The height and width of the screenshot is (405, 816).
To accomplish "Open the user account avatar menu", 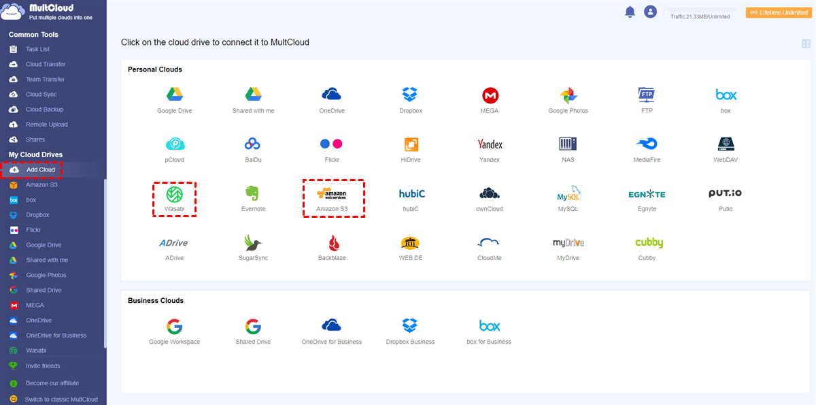I will [651, 12].
